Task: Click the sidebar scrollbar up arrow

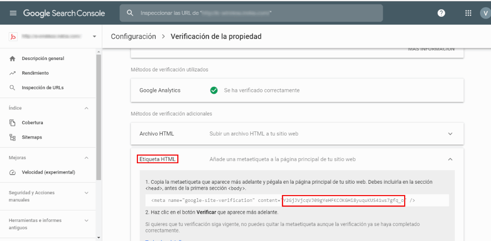Action: [x=98, y=51]
